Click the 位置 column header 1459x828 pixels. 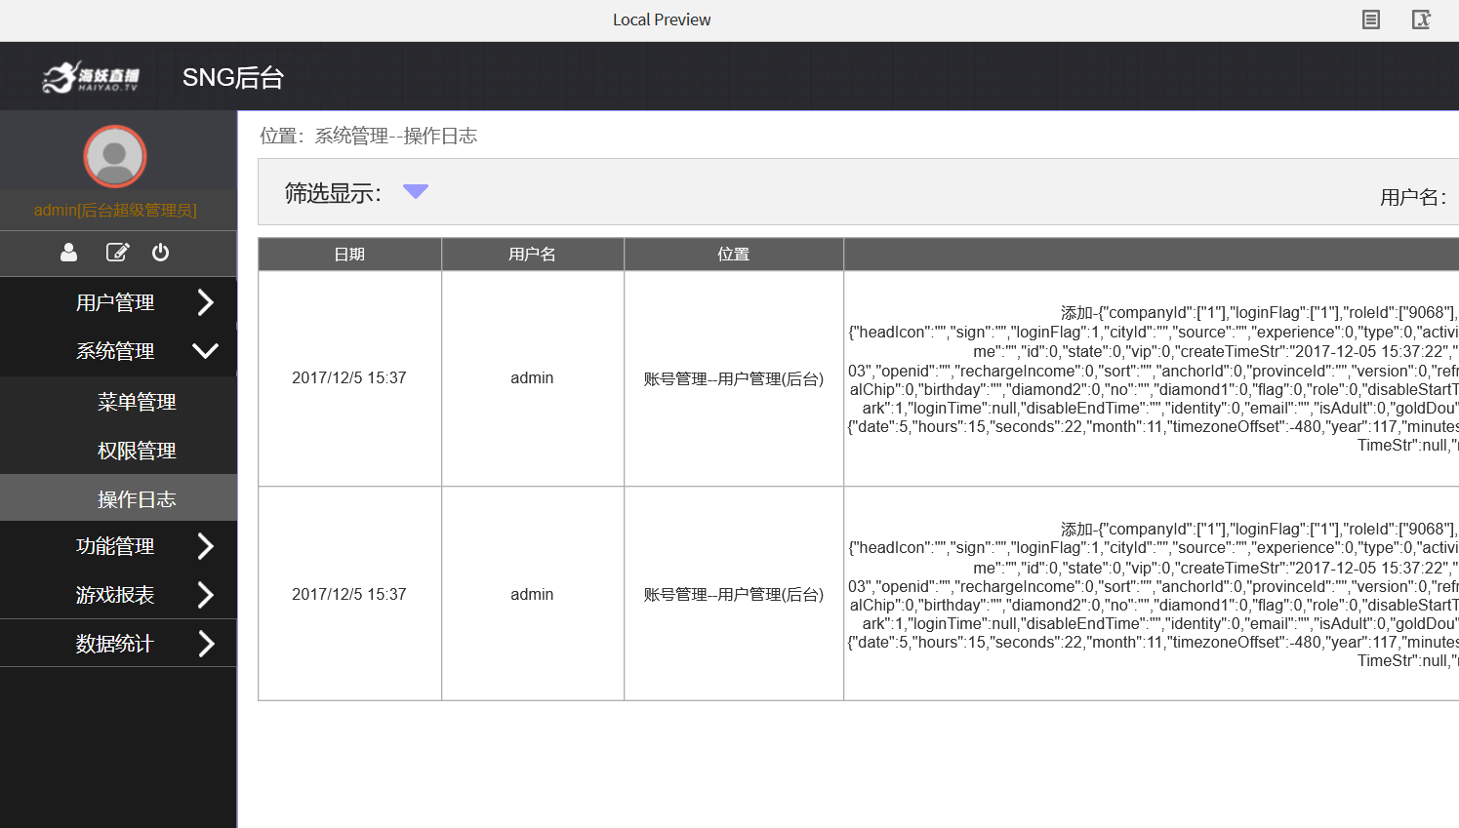pyautogui.click(x=734, y=254)
